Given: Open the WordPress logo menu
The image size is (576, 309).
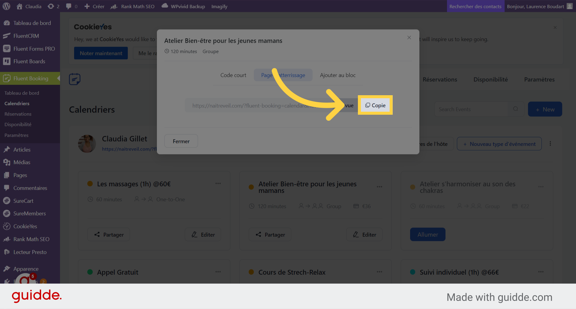Looking at the screenshot, I should click(x=6, y=6).
